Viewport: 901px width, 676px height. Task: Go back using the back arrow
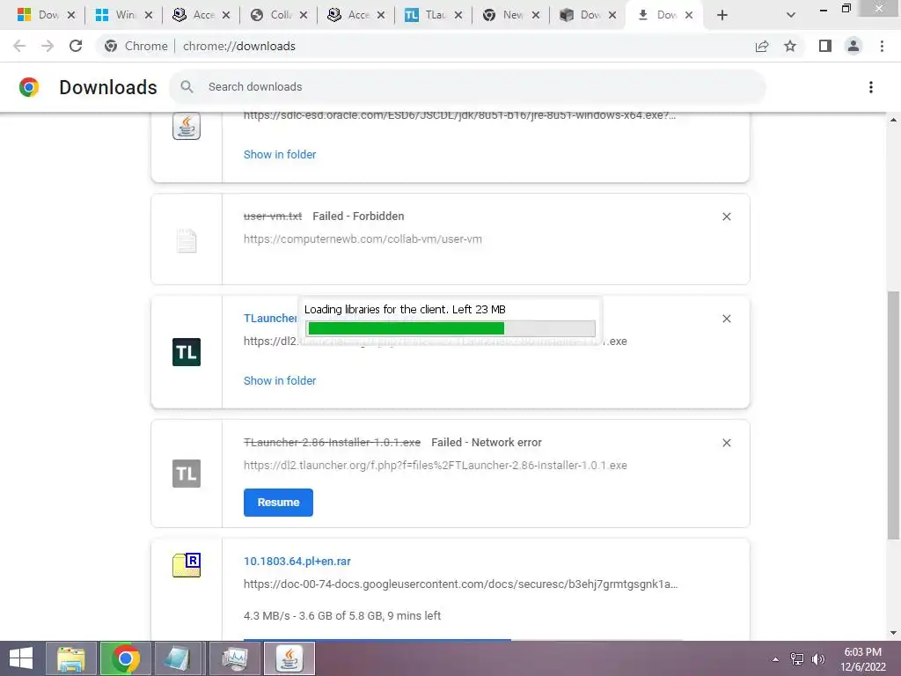tap(19, 46)
